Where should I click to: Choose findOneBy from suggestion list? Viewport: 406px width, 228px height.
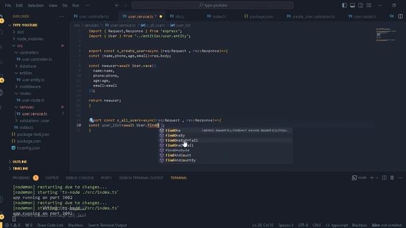pos(175,136)
